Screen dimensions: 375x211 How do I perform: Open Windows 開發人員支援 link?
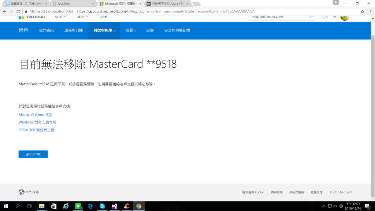(37, 122)
